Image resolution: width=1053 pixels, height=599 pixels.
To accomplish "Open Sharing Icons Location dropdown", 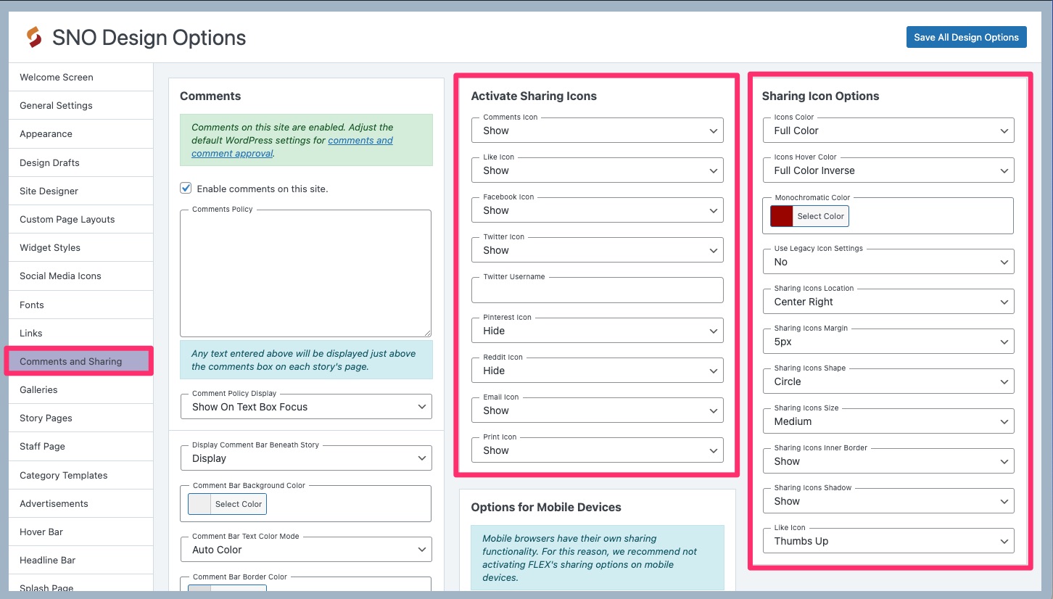I will tap(888, 302).
